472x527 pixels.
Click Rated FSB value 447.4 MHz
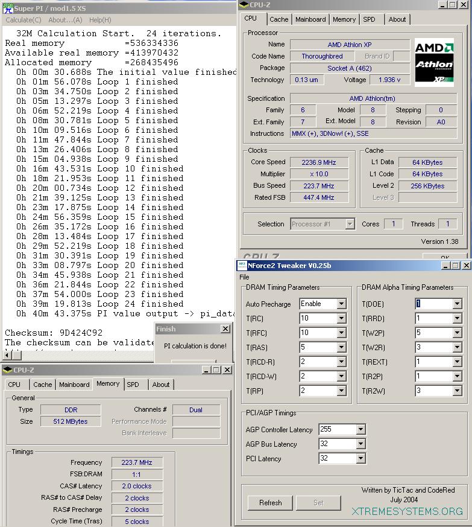coord(319,197)
